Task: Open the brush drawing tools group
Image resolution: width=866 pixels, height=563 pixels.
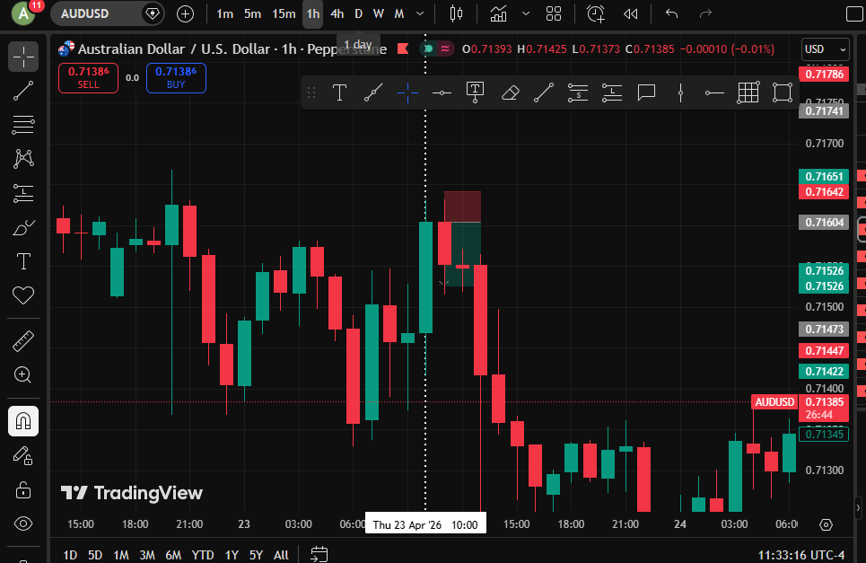Action: 23,227
